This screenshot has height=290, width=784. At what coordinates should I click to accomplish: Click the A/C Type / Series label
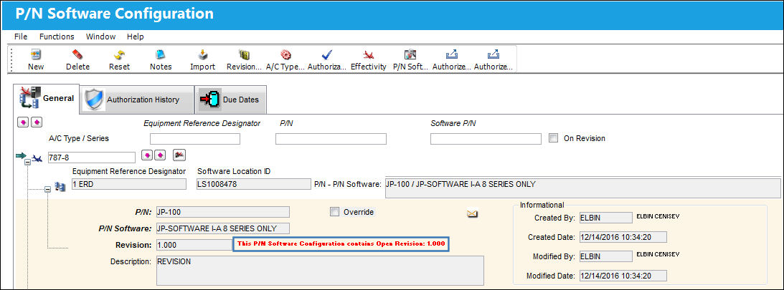(78, 138)
